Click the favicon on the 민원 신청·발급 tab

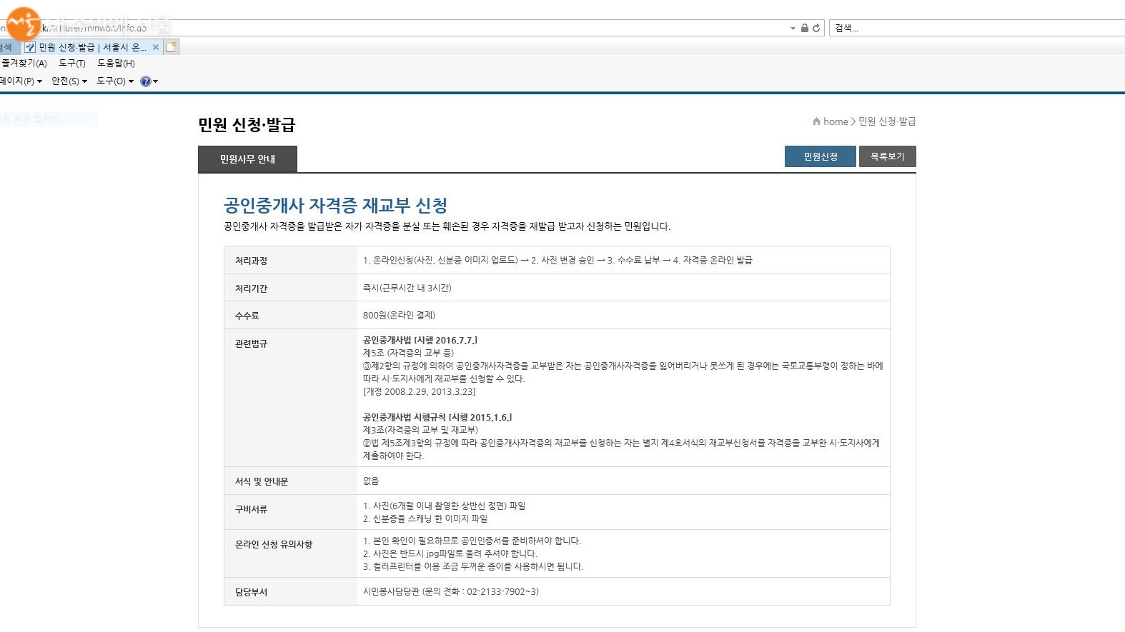(30, 47)
